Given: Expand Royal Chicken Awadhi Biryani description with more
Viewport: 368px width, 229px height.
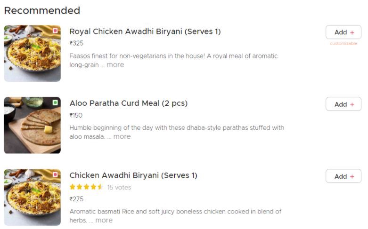Looking at the screenshot, I should click(x=115, y=65).
